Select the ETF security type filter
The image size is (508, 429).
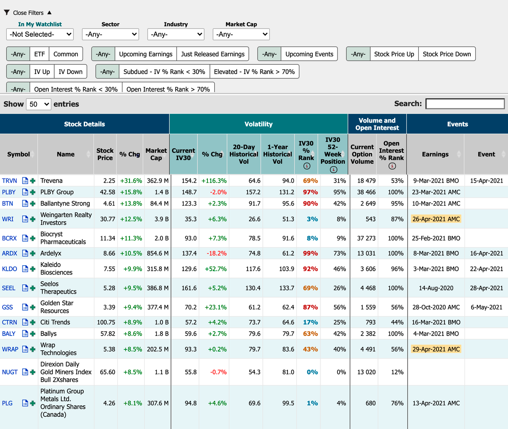[x=39, y=54]
